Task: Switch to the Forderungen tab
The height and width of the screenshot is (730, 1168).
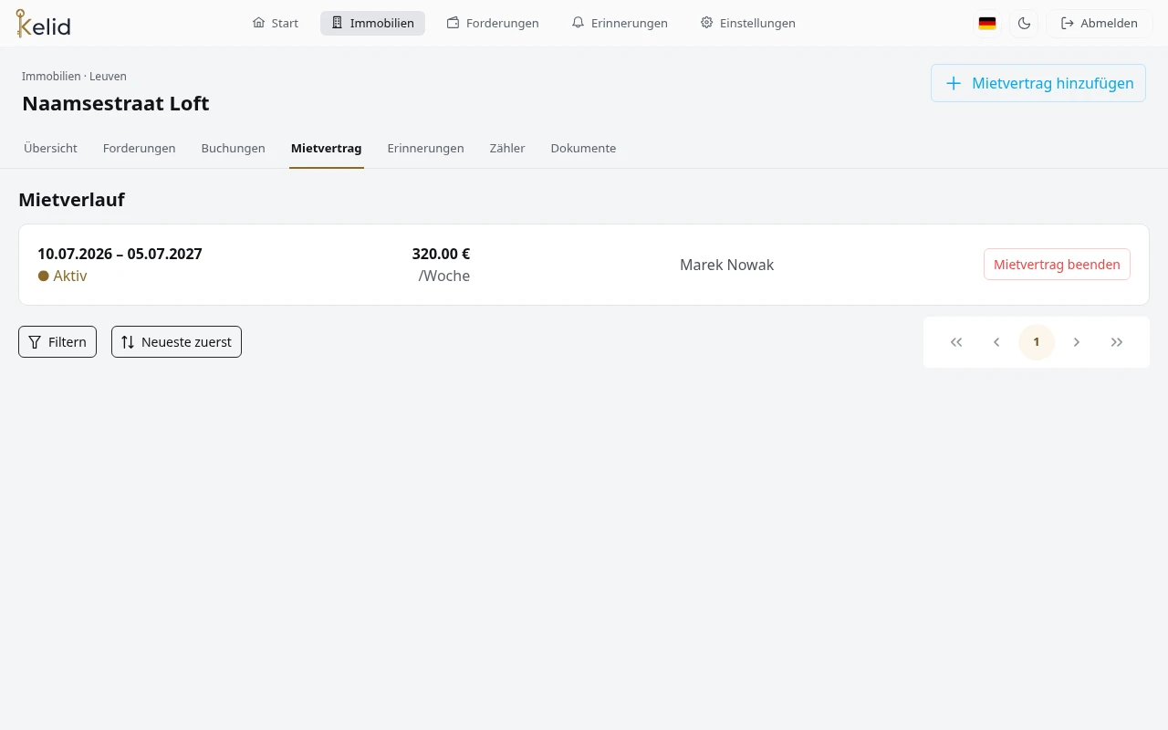Action: tap(139, 148)
